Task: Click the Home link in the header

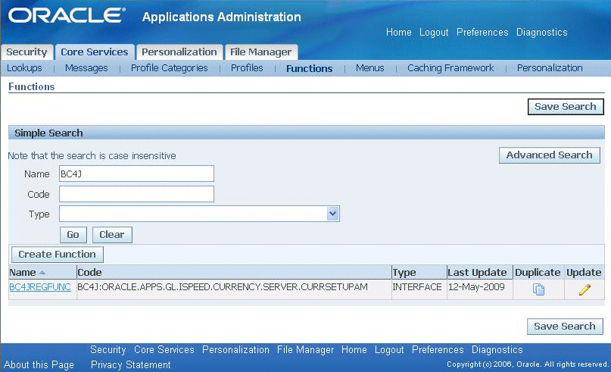Action: pyautogui.click(x=399, y=33)
